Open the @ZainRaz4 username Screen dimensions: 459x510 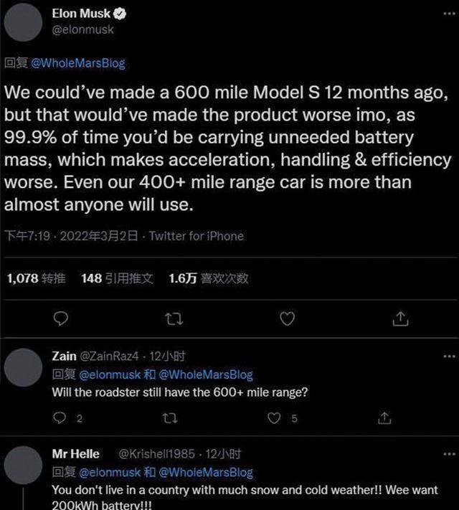coord(110,356)
